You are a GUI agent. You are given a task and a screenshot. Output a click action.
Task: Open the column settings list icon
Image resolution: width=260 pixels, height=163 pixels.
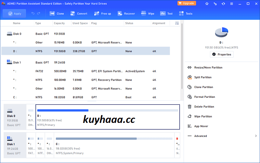click(x=177, y=23)
